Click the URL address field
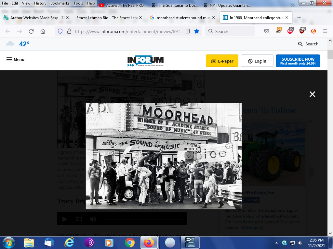The width and height of the screenshot is (333, 249). [x=128, y=31]
